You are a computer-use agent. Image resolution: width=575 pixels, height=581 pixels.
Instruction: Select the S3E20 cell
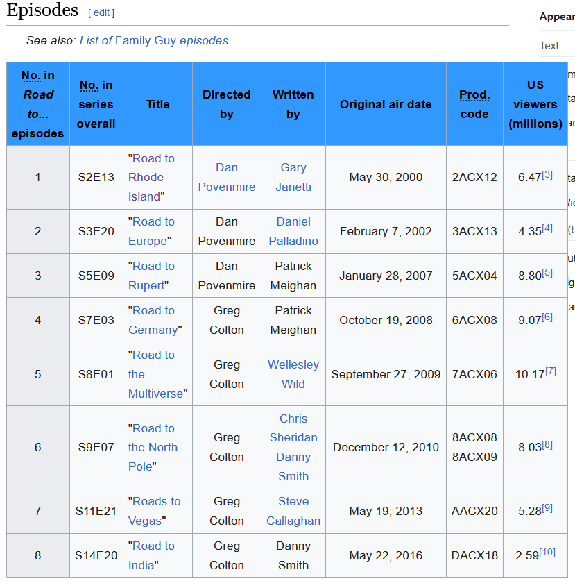(x=96, y=231)
